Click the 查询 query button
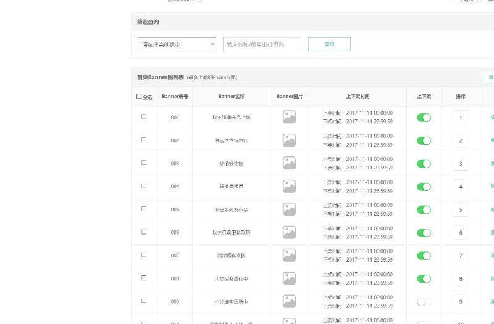This screenshot has height=324, width=494. [x=329, y=44]
